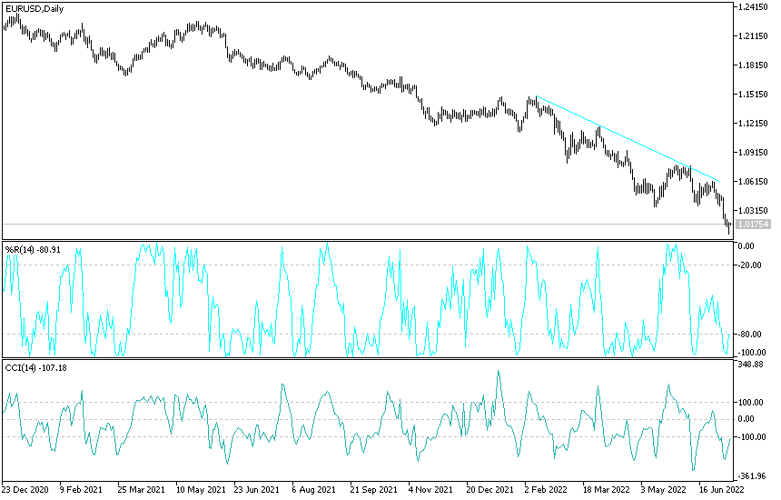The width and height of the screenshot is (781, 500).
Task: Click the 1.09150 price scale label
Action: [x=753, y=153]
